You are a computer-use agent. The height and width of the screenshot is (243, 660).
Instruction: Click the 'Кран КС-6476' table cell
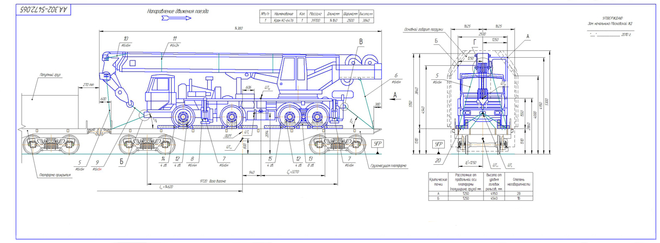pyautogui.click(x=283, y=20)
